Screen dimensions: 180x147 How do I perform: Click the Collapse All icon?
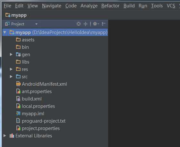[x=85, y=24]
